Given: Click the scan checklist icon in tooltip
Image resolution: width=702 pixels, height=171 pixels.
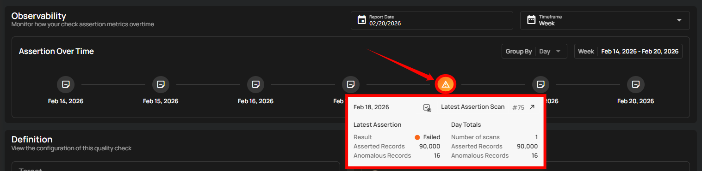Looking at the screenshot, I should click(427, 107).
